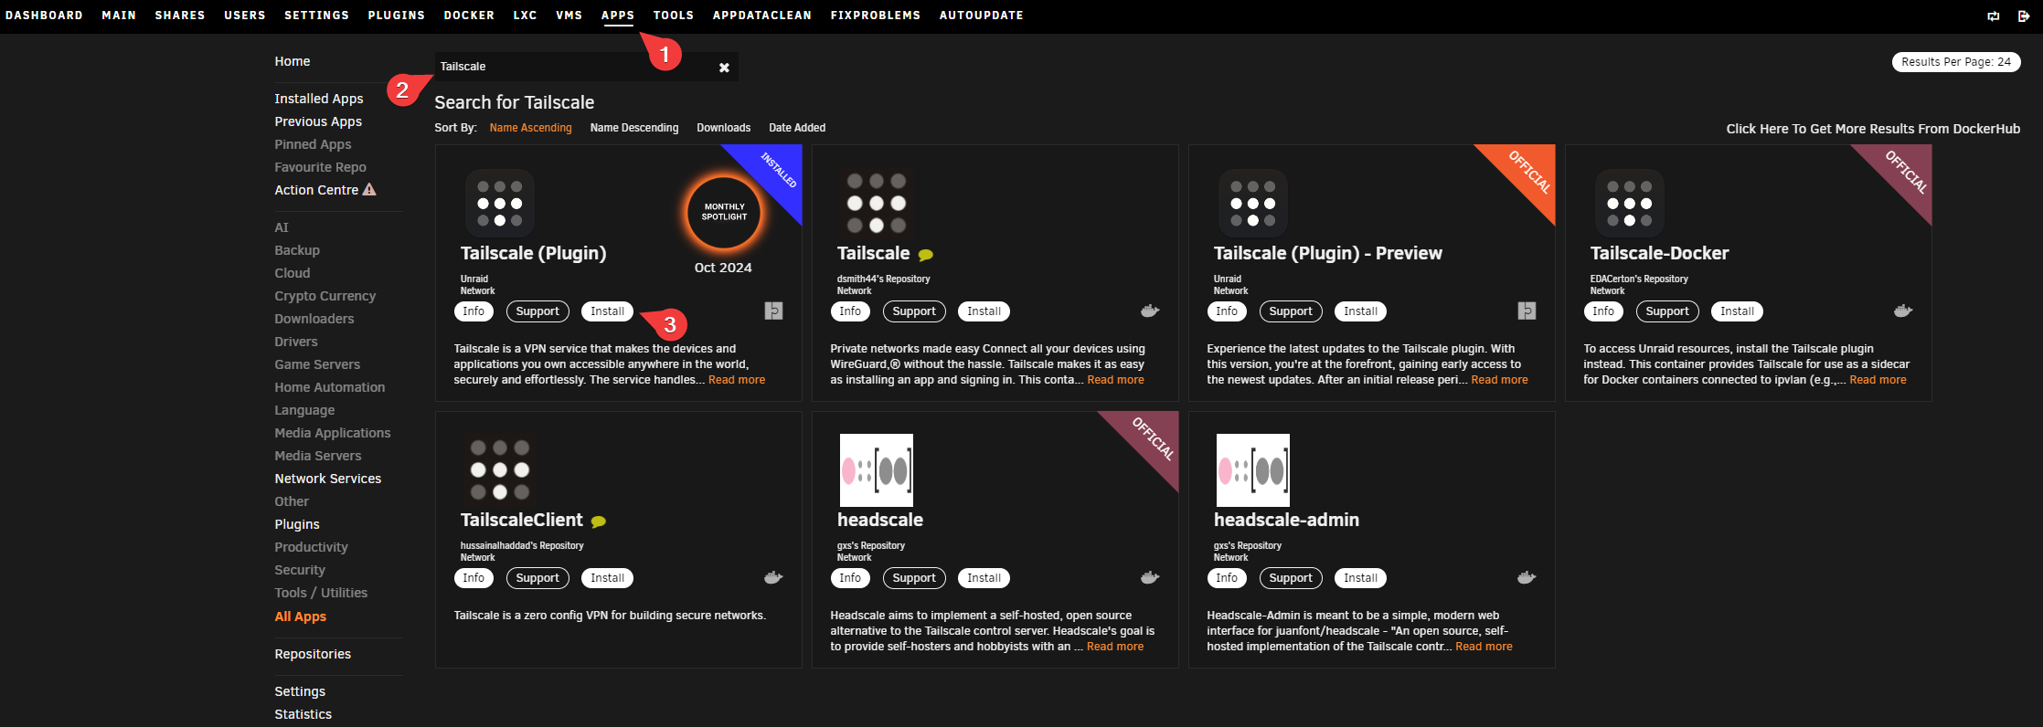Install dsmith44's Tailscale container
The image size is (2043, 727).
(x=984, y=311)
